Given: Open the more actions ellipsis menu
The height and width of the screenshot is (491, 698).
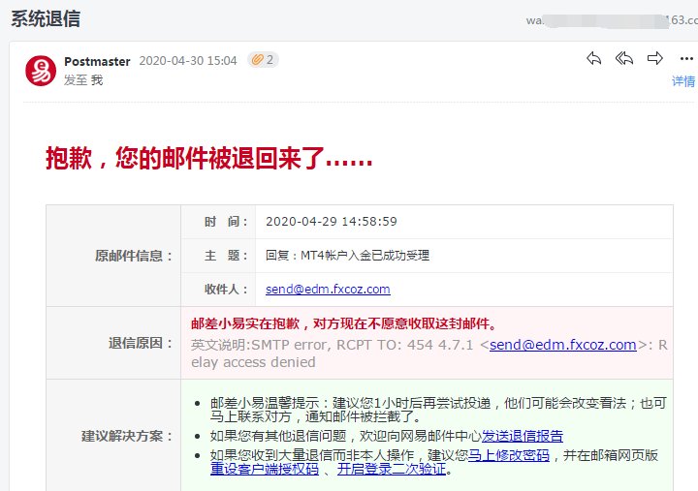Looking at the screenshot, I should [686, 59].
